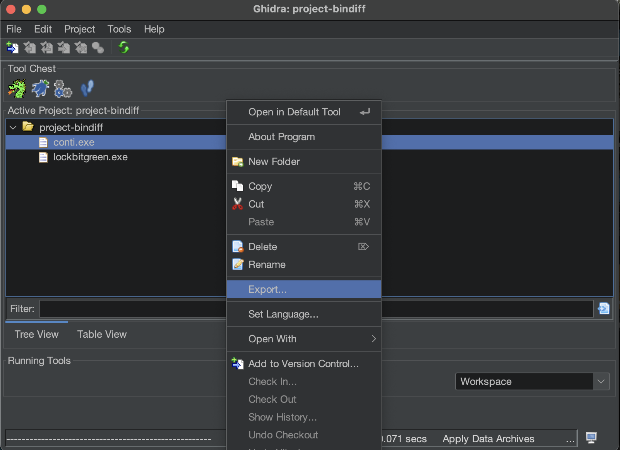Collapse the project-bindiff folder chevron
This screenshot has width=620, height=450.
(x=13, y=127)
